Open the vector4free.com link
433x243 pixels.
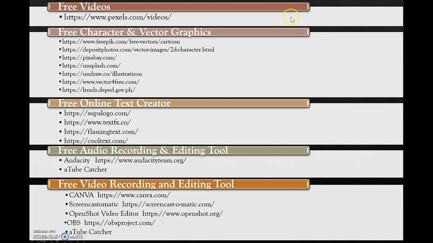click(x=101, y=82)
